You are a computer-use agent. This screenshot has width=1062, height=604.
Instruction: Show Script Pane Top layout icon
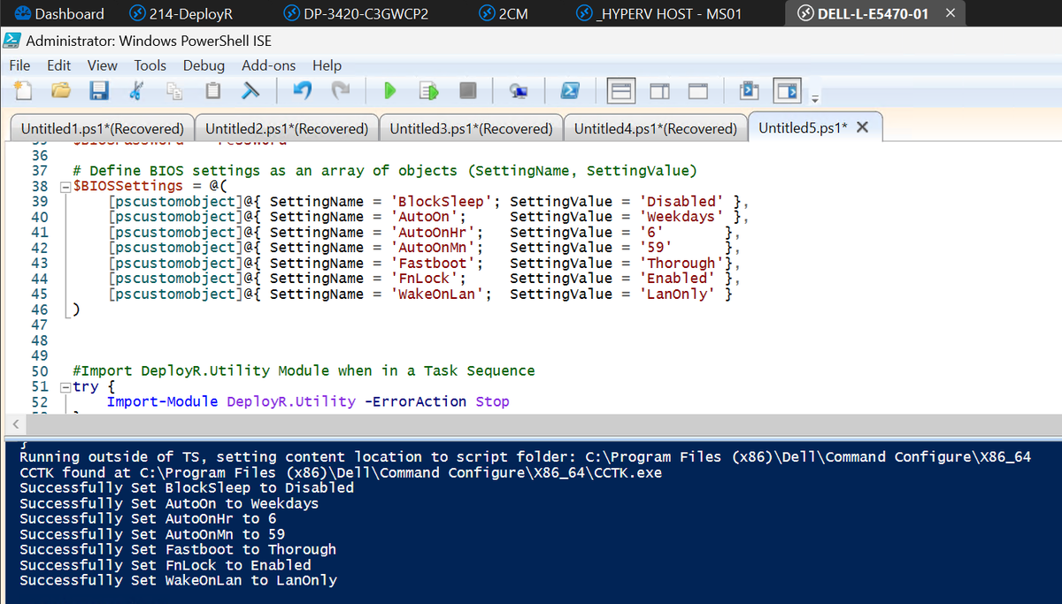click(x=621, y=90)
